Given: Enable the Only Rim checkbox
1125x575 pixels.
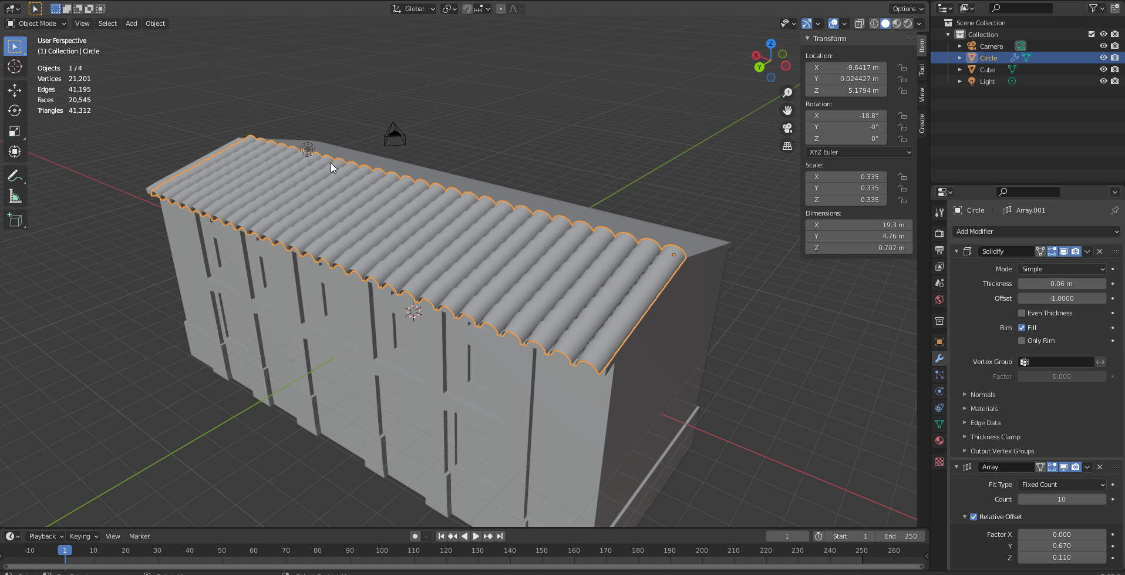Looking at the screenshot, I should [1022, 341].
